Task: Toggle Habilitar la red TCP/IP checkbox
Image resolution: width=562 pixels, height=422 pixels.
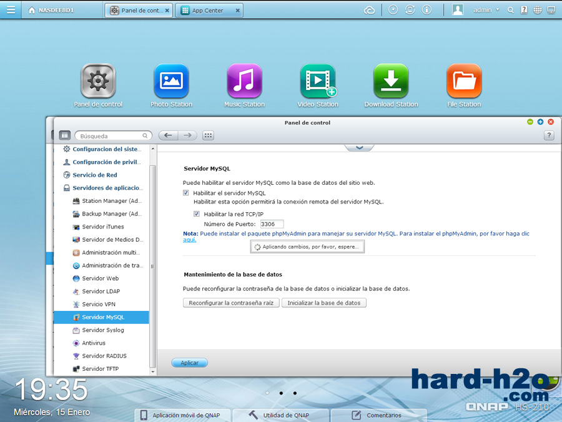Action: pyautogui.click(x=197, y=214)
